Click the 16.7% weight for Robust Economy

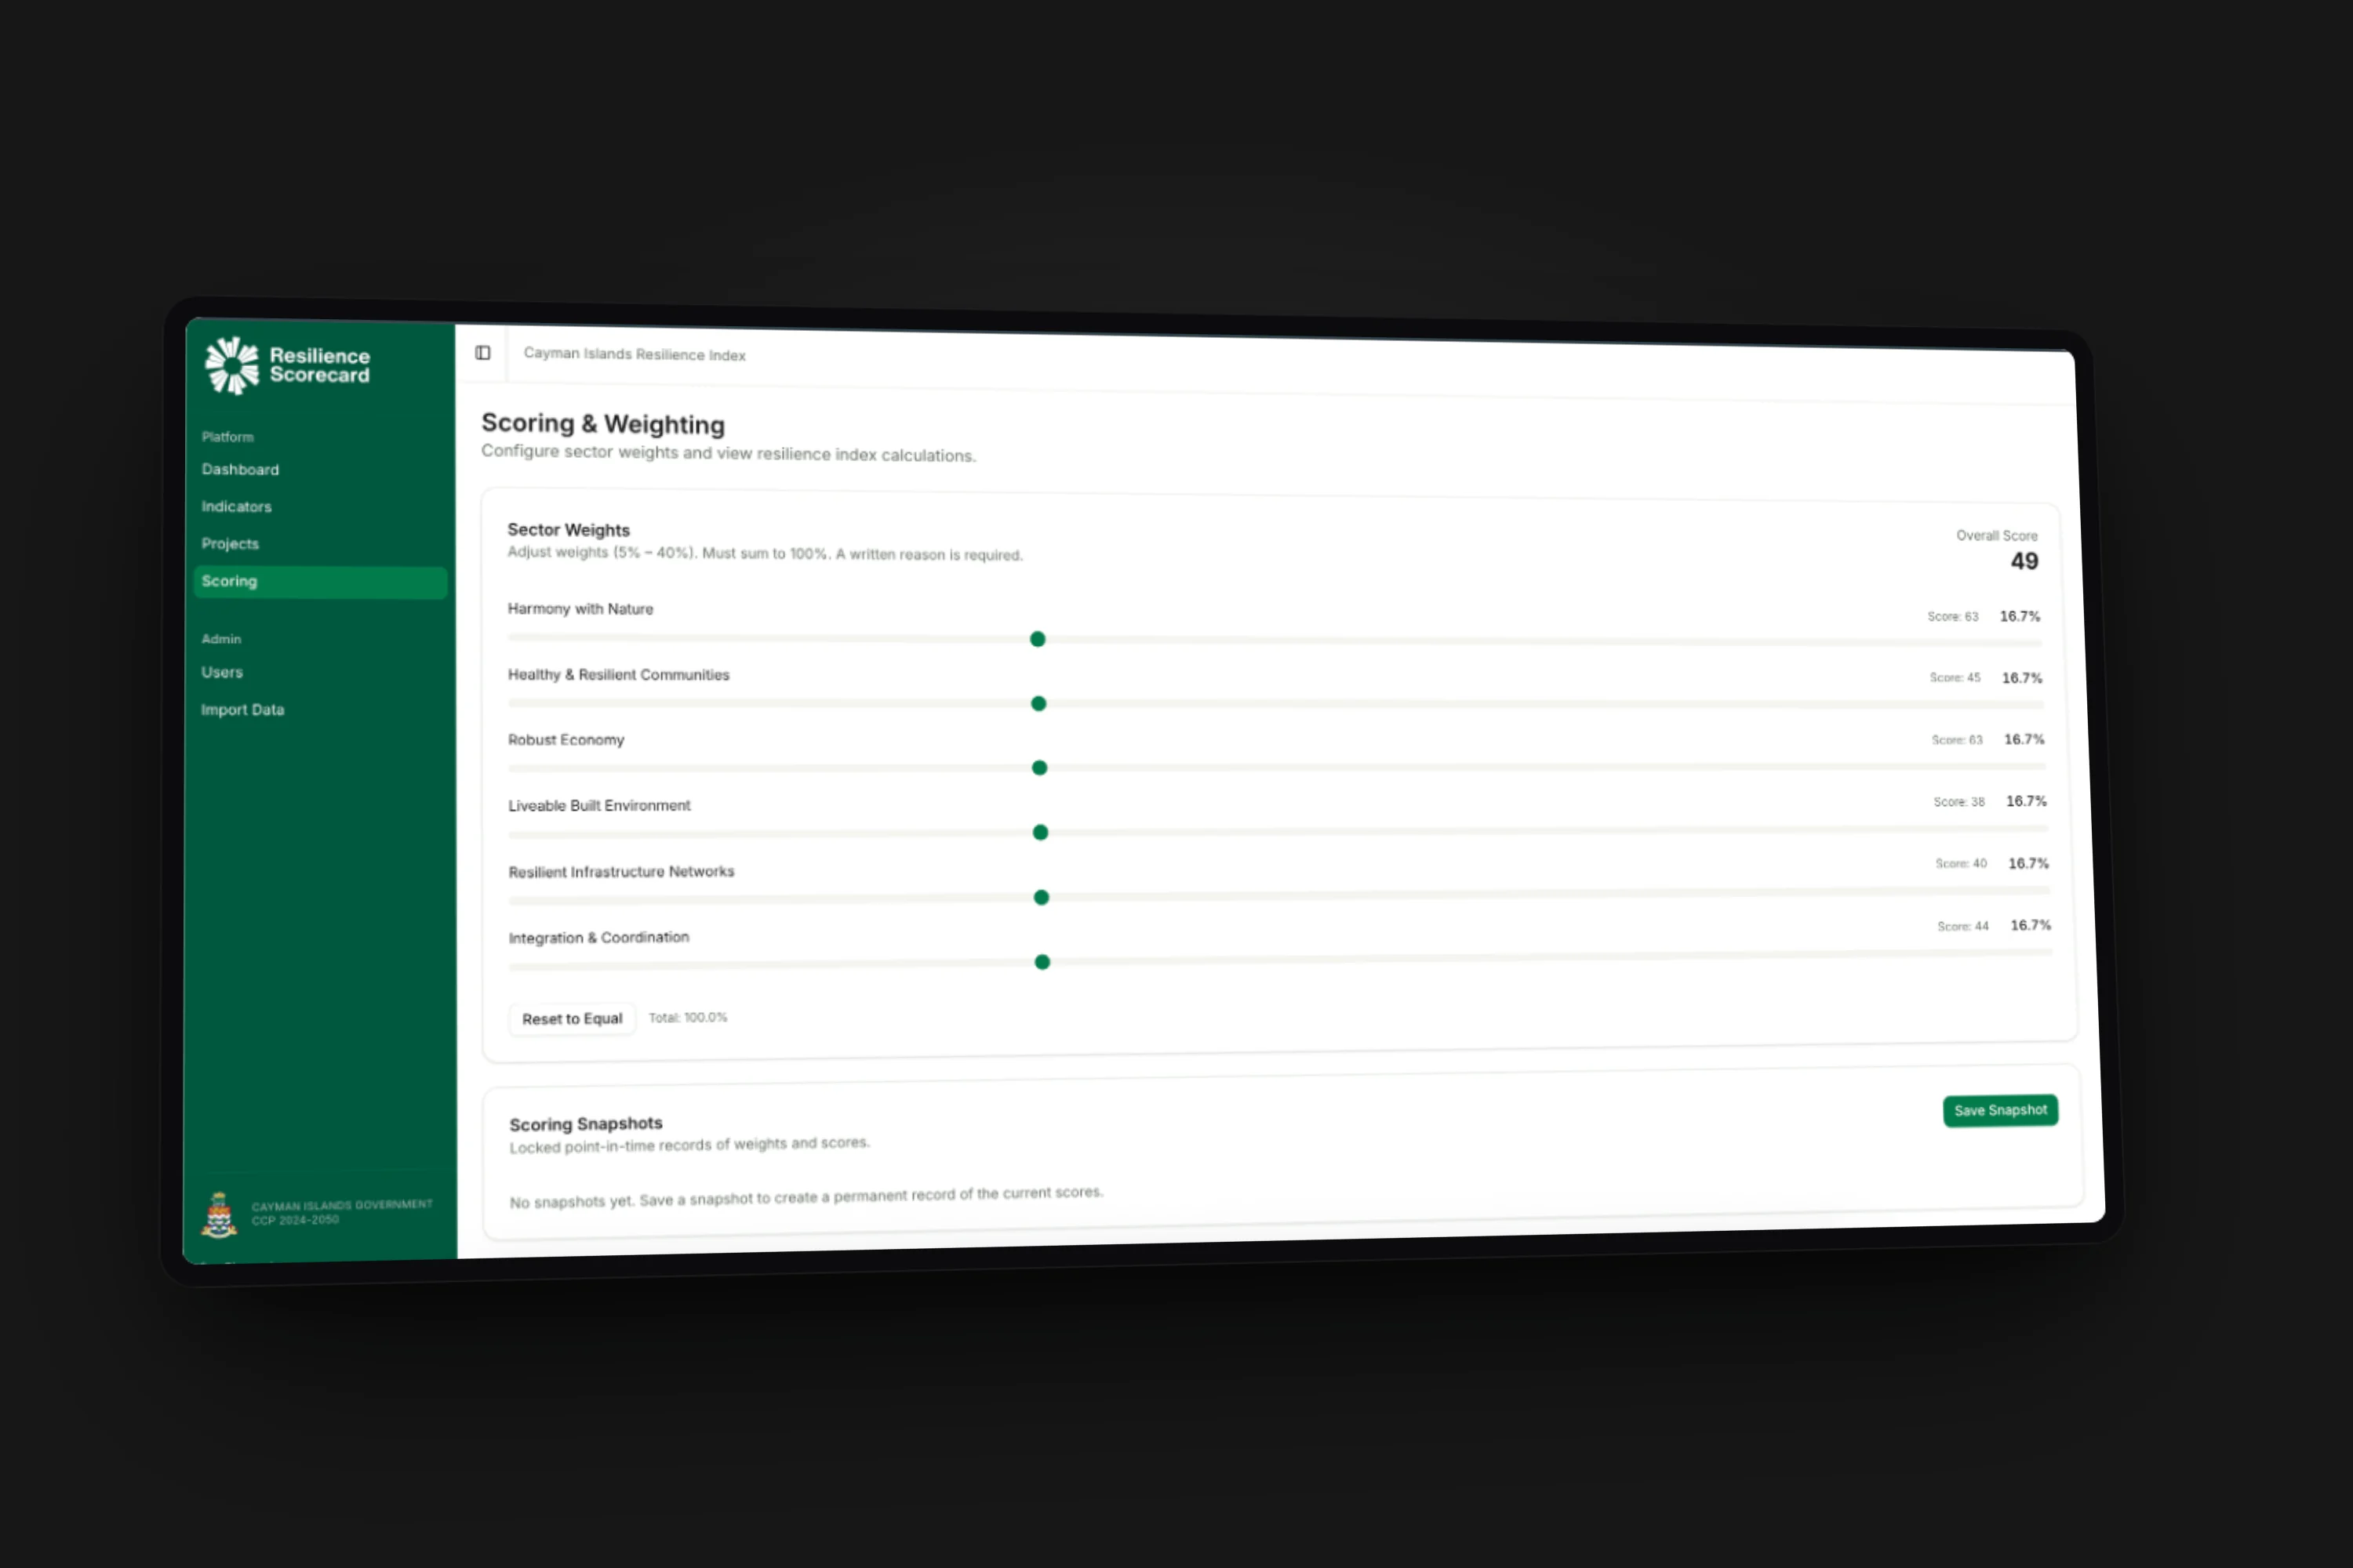2024,739
